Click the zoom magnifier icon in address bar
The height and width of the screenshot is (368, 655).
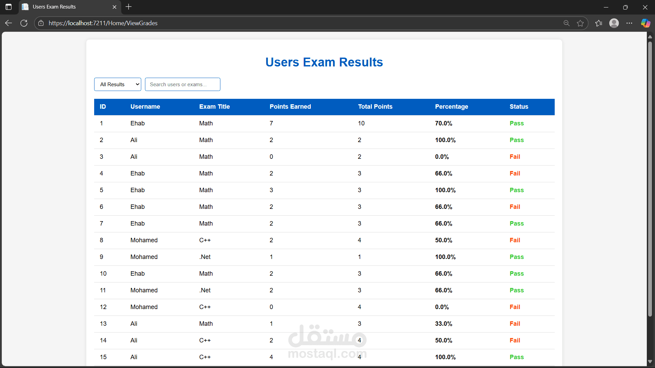566,23
